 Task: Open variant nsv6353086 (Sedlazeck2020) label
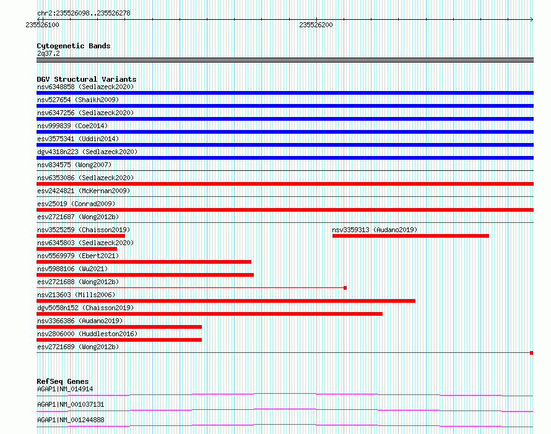pos(85,178)
